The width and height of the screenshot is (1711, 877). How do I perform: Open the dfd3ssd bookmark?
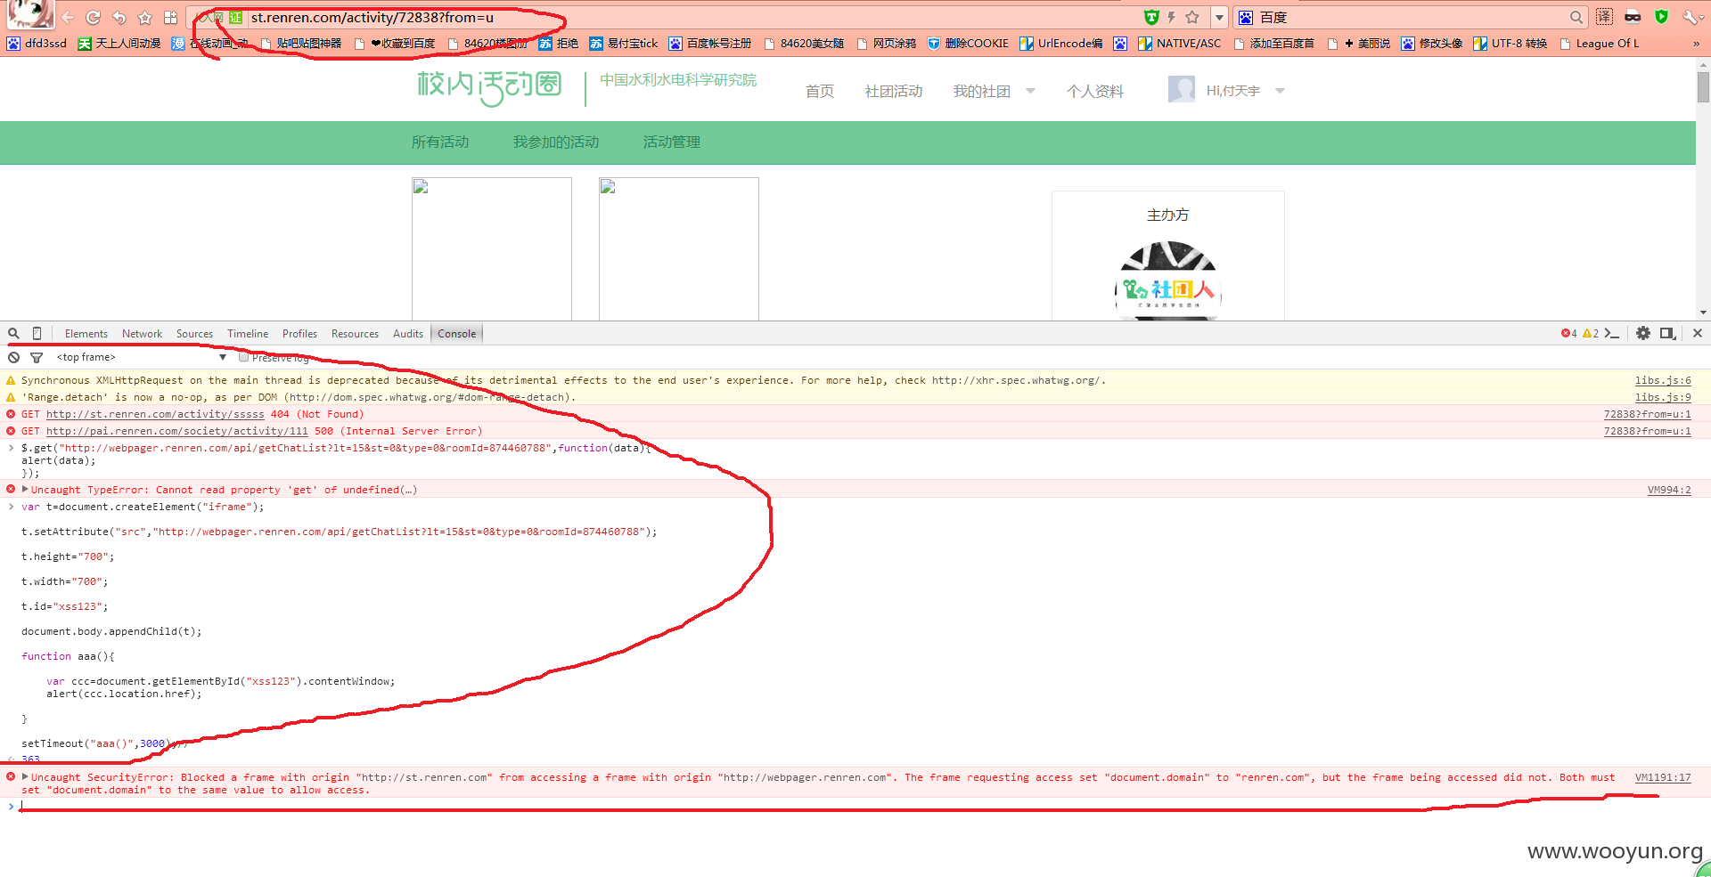[x=37, y=43]
